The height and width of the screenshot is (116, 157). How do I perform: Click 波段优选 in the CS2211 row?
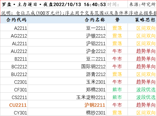pos(146,97)
